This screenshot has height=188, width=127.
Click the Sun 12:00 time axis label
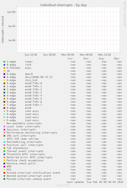pos(31,55)
